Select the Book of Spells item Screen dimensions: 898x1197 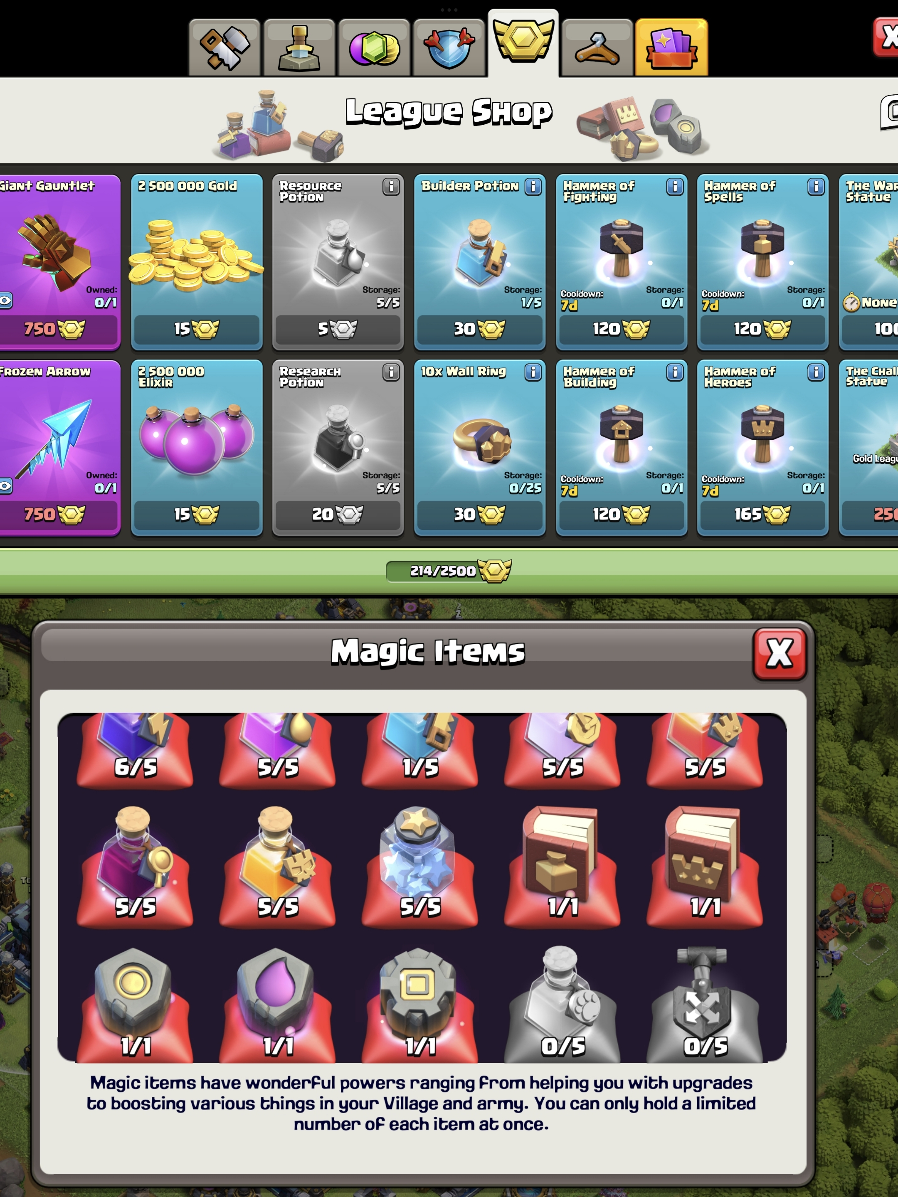pyautogui.click(x=562, y=865)
